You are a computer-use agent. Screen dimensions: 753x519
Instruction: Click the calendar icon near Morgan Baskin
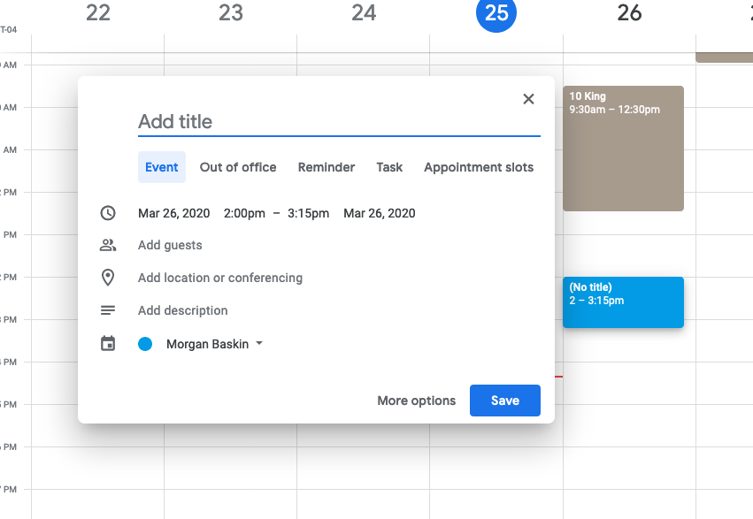(x=108, y=343)
